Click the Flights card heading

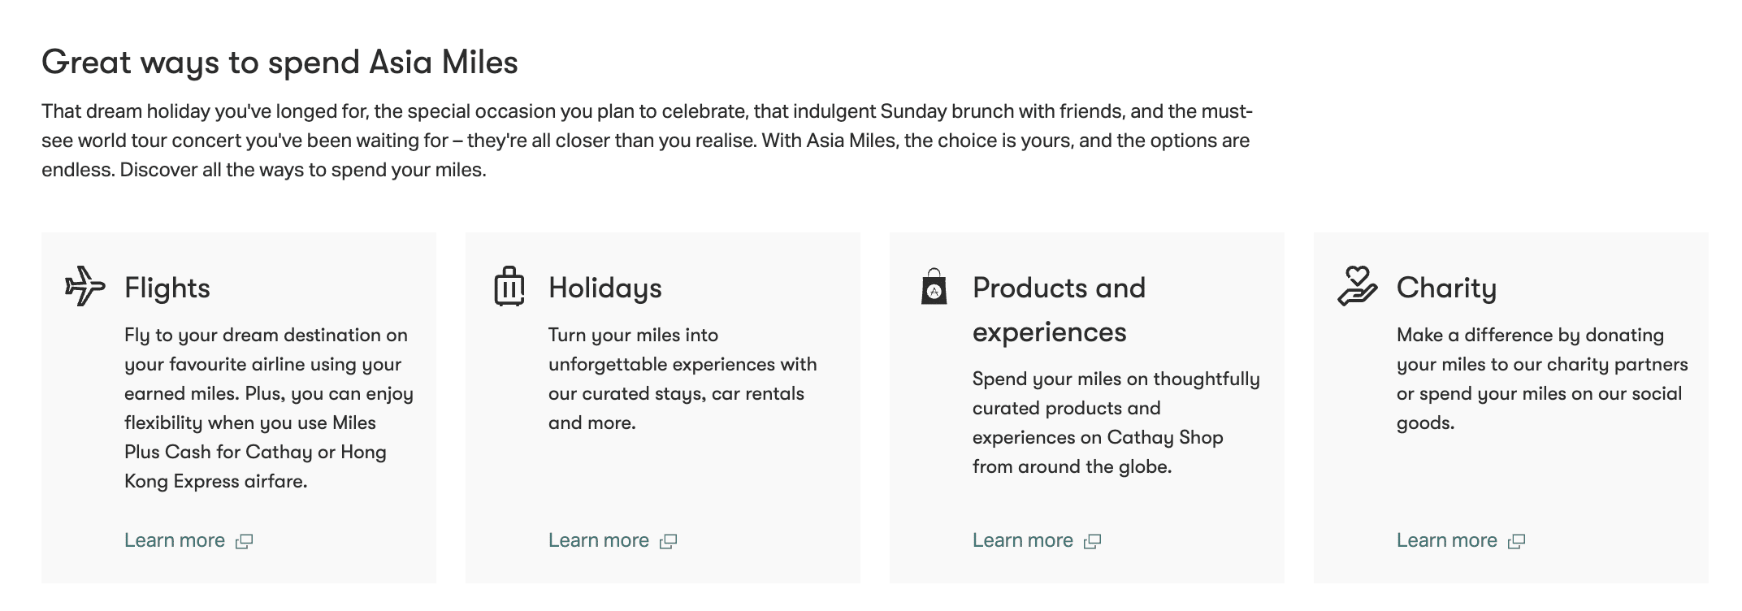tap(167, 288)
